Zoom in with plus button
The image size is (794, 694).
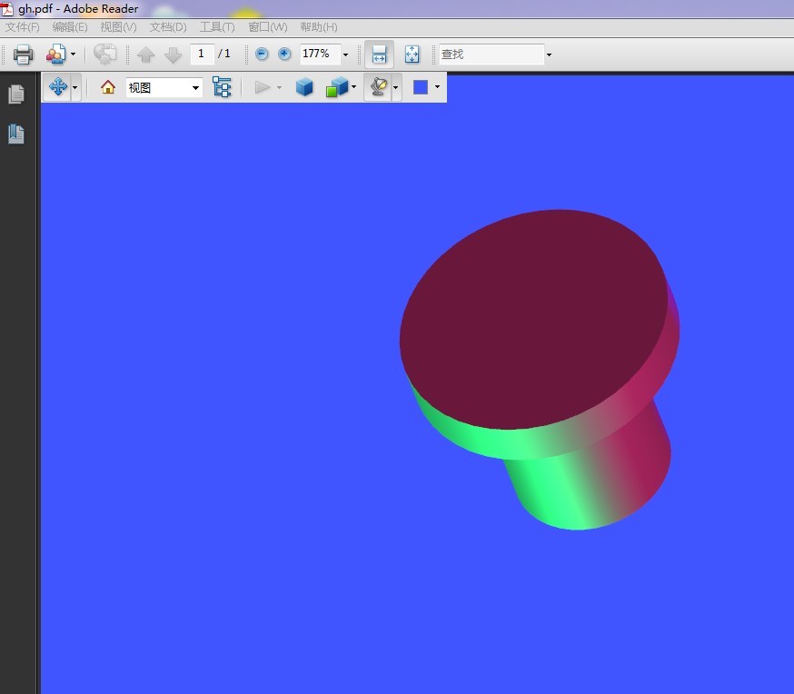tap(284, 54)
